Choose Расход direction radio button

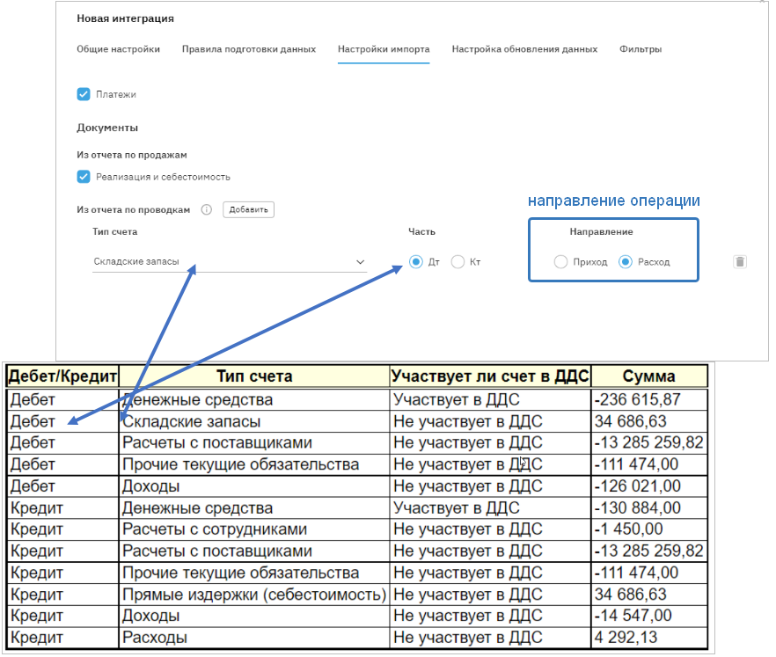click(626, 262)
